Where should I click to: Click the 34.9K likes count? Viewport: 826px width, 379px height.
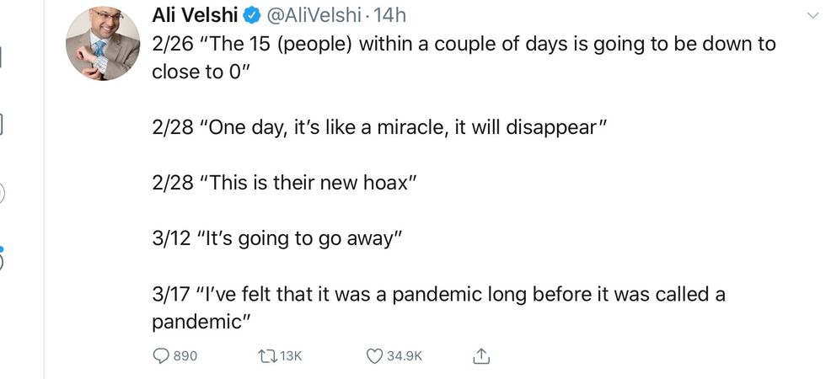(405, 356)
